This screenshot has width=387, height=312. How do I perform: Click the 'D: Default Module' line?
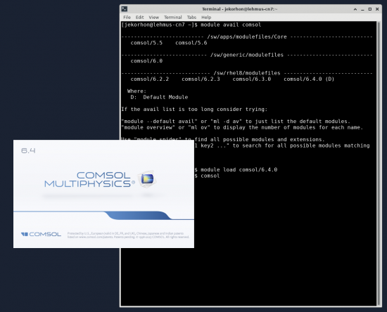tap(159, 97)
